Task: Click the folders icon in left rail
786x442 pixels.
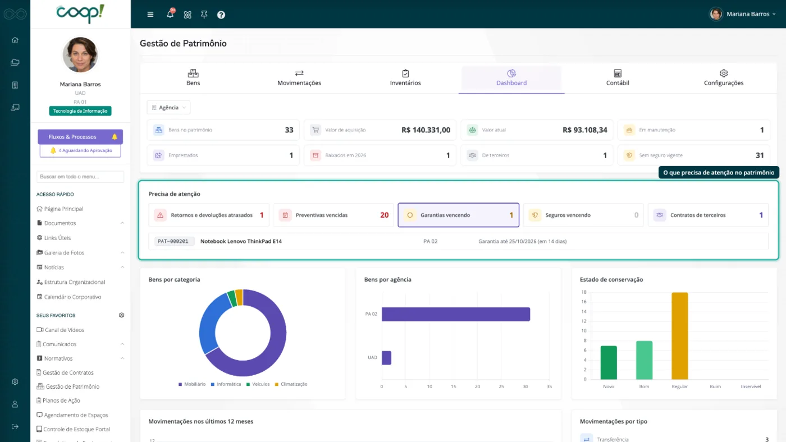Action: point(15,62)
